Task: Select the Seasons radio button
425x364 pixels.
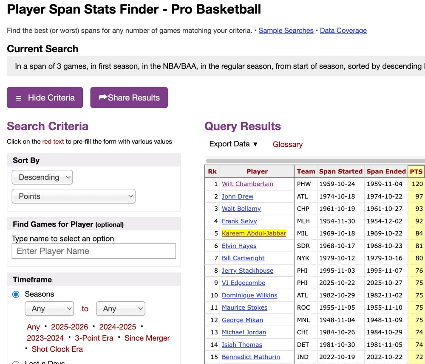Action: (16, 294)
